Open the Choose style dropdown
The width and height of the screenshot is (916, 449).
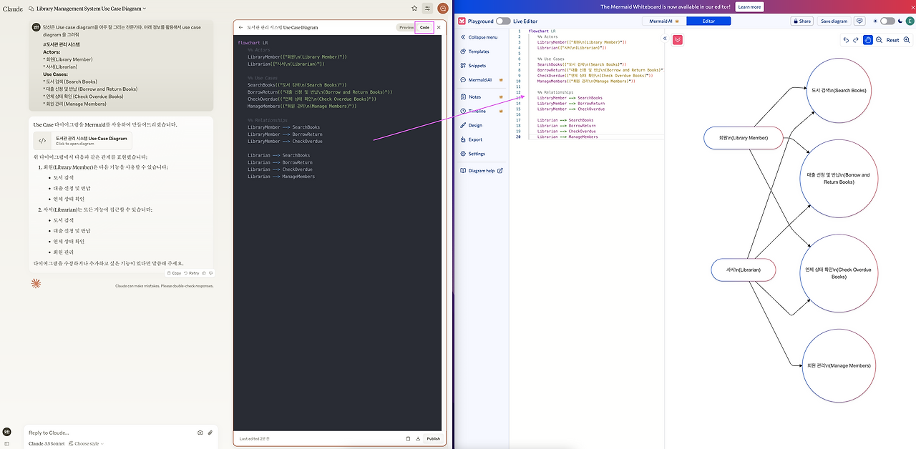click(x=89, y=443)
